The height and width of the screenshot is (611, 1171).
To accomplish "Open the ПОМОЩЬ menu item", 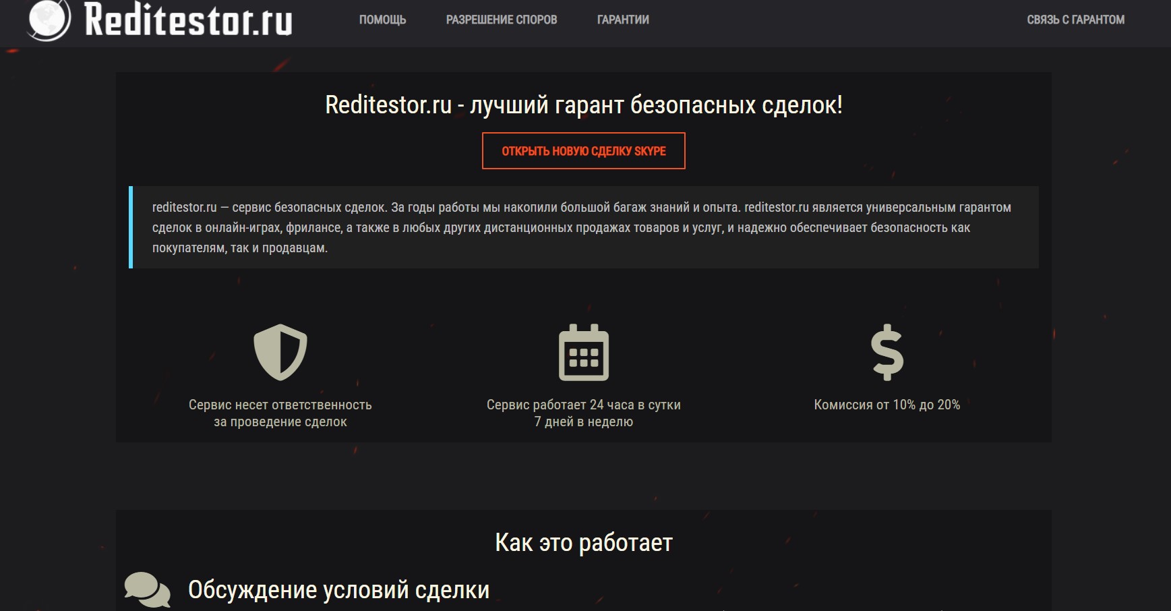I will (x=382, y=20).
